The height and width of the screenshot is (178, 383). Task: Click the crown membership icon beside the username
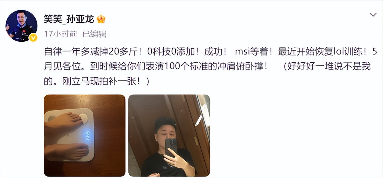[101, 19]
